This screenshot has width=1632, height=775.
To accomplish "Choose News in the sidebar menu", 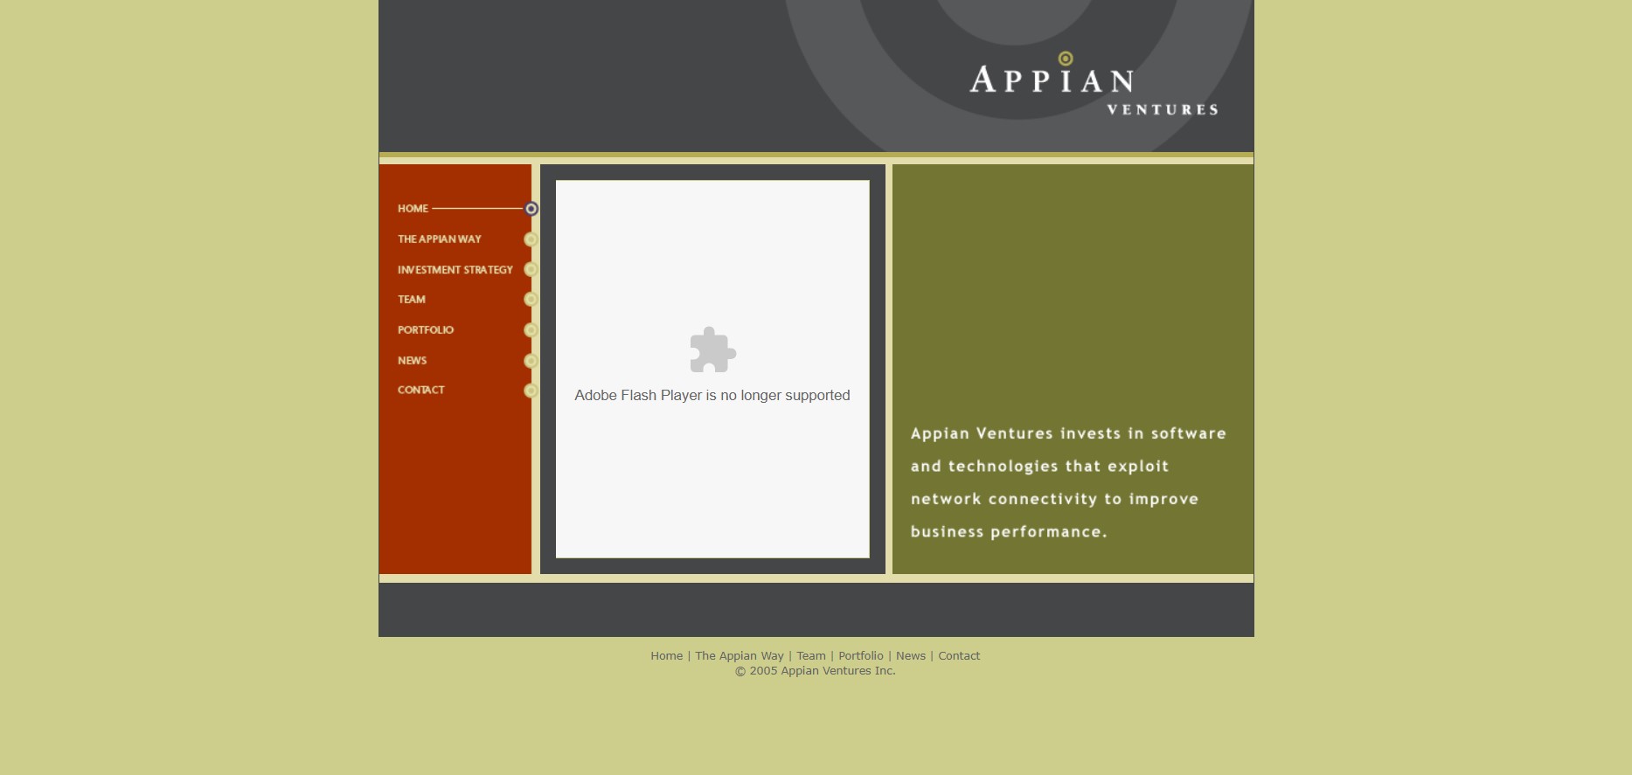I will tap(413, 361).
